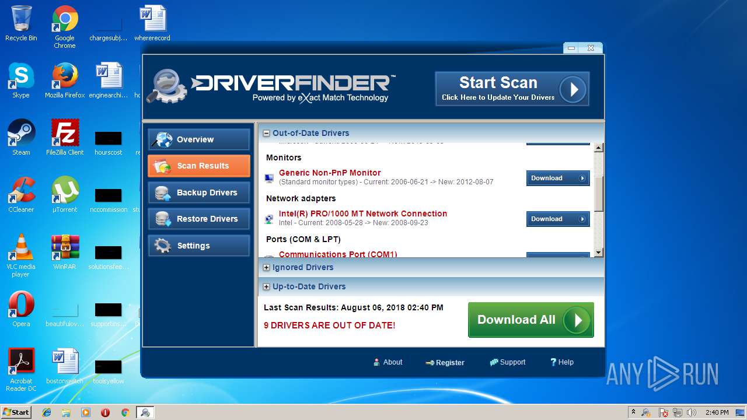Show hidden system tray icons

[x=633, y=412]
